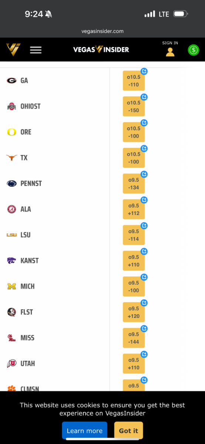Tap the Georgia bulldogs G logo

[x=11, y=81]
